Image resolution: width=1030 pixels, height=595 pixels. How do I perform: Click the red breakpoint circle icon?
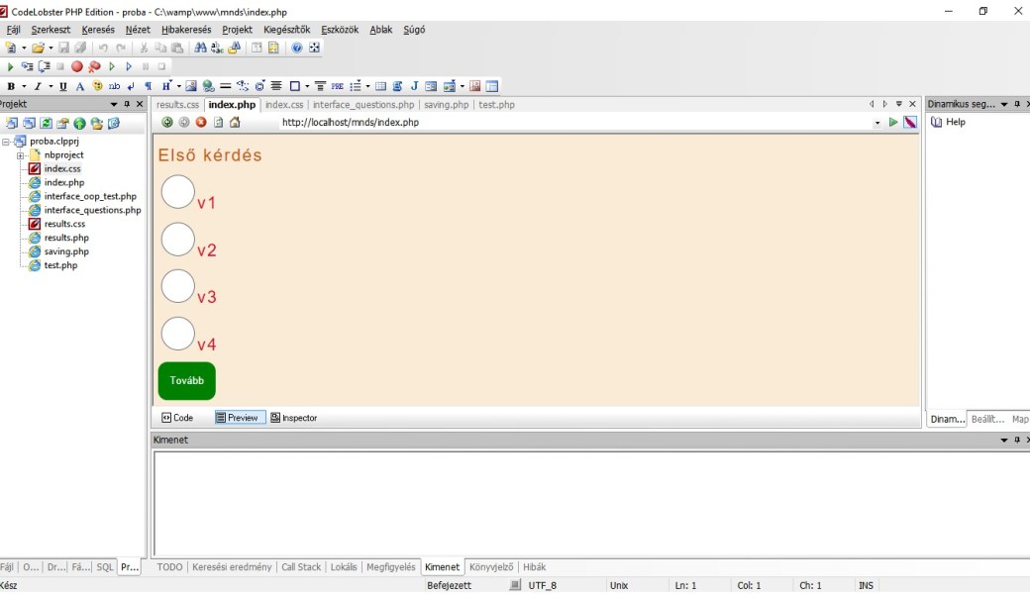point(77,66)
